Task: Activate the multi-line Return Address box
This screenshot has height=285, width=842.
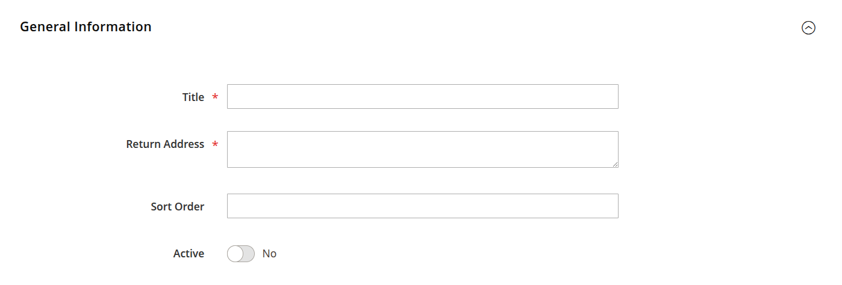Action: (422, 149)
